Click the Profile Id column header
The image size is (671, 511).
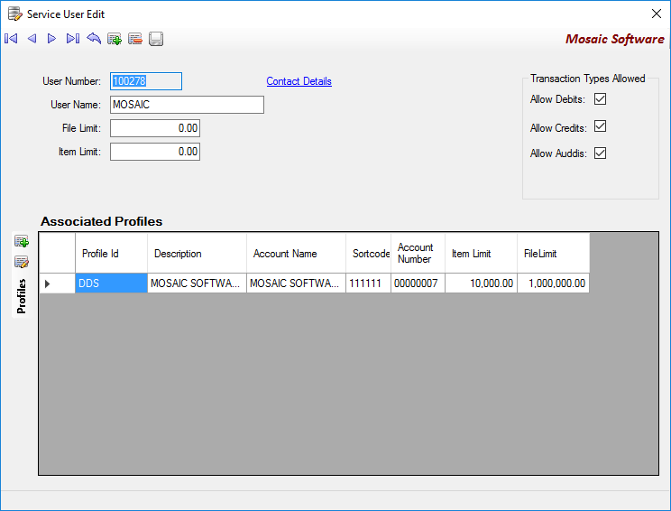pos(111,253)
